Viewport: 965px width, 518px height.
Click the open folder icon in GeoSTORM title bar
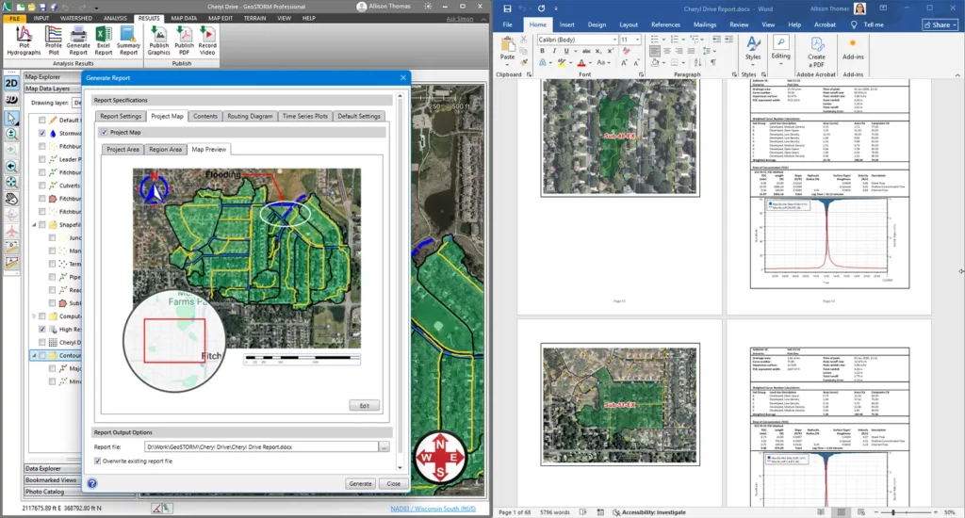pyautogui.click(x=31, y=7)
